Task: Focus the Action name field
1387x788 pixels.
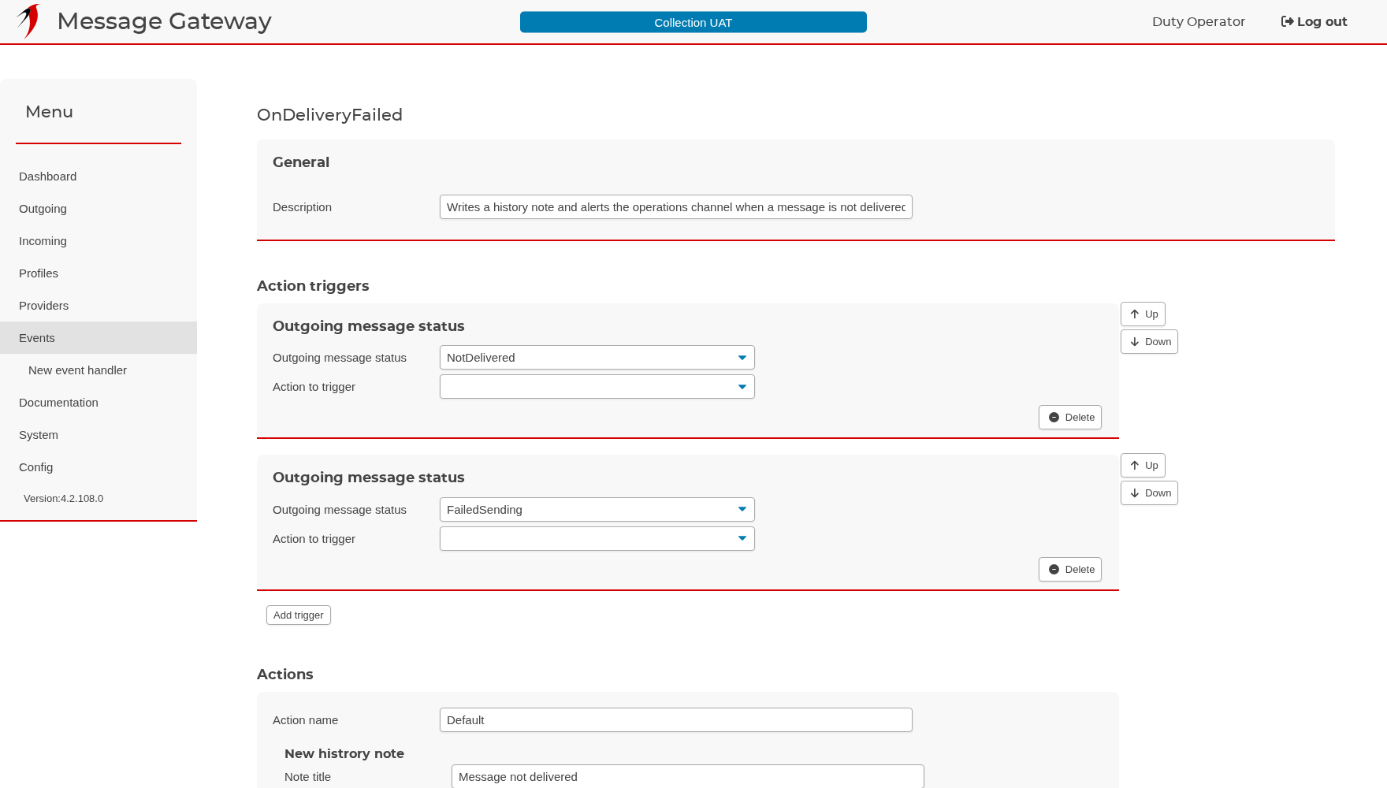Action: tap(676, 719)
